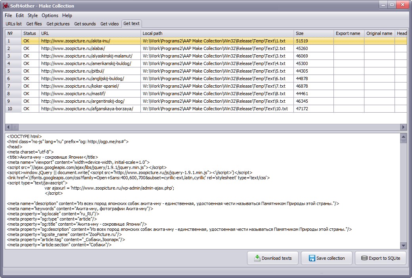Image resolution: width=412 pixels, height=278 pixels.
Task: Click the table's horizontal scroll right arrow
Action: coord(403,127)
